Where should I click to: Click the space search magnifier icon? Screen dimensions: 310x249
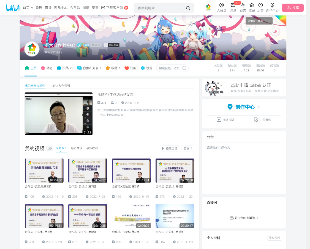click(184, 68)
